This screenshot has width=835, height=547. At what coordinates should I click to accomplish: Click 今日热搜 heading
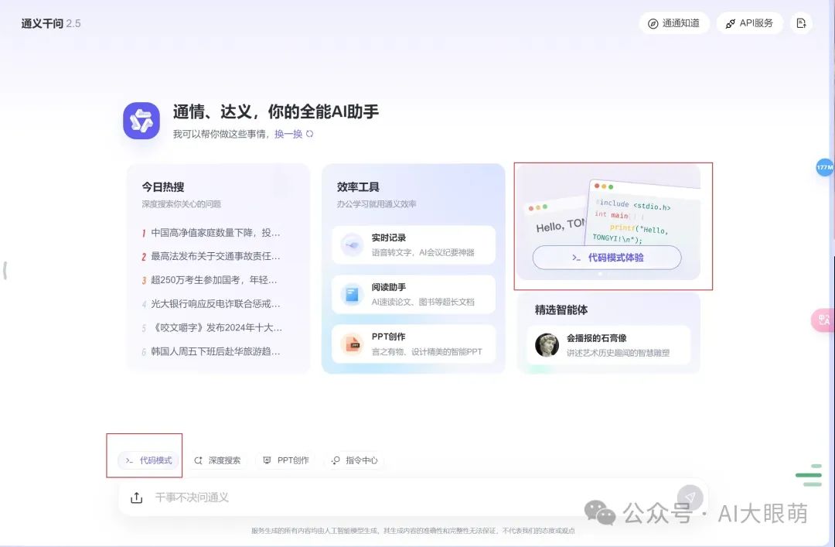tap(163, 186)
